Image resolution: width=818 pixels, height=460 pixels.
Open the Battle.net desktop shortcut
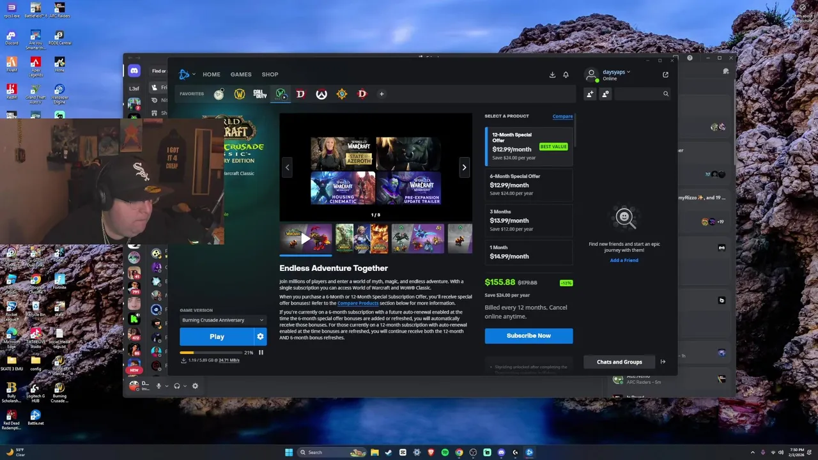tap(35, 418)
